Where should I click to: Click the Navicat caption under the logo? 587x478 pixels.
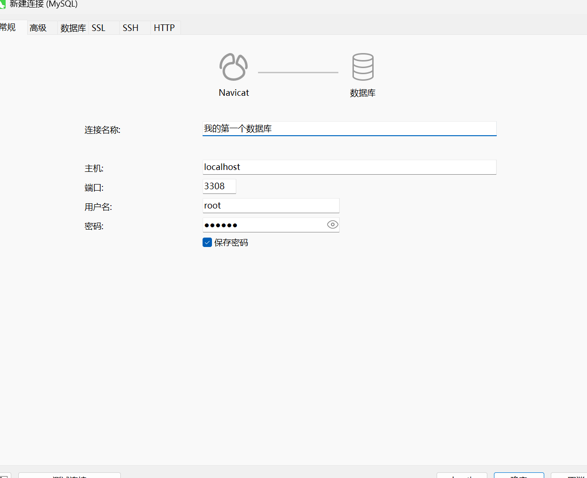(x=234, y=93)
